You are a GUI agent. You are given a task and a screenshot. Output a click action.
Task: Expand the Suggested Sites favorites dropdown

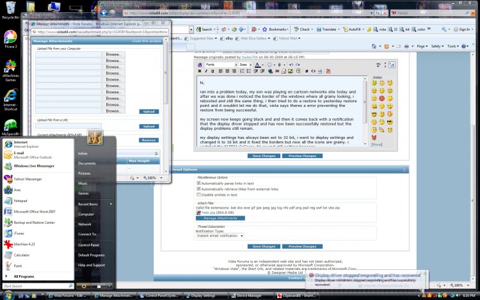[216, 38]
